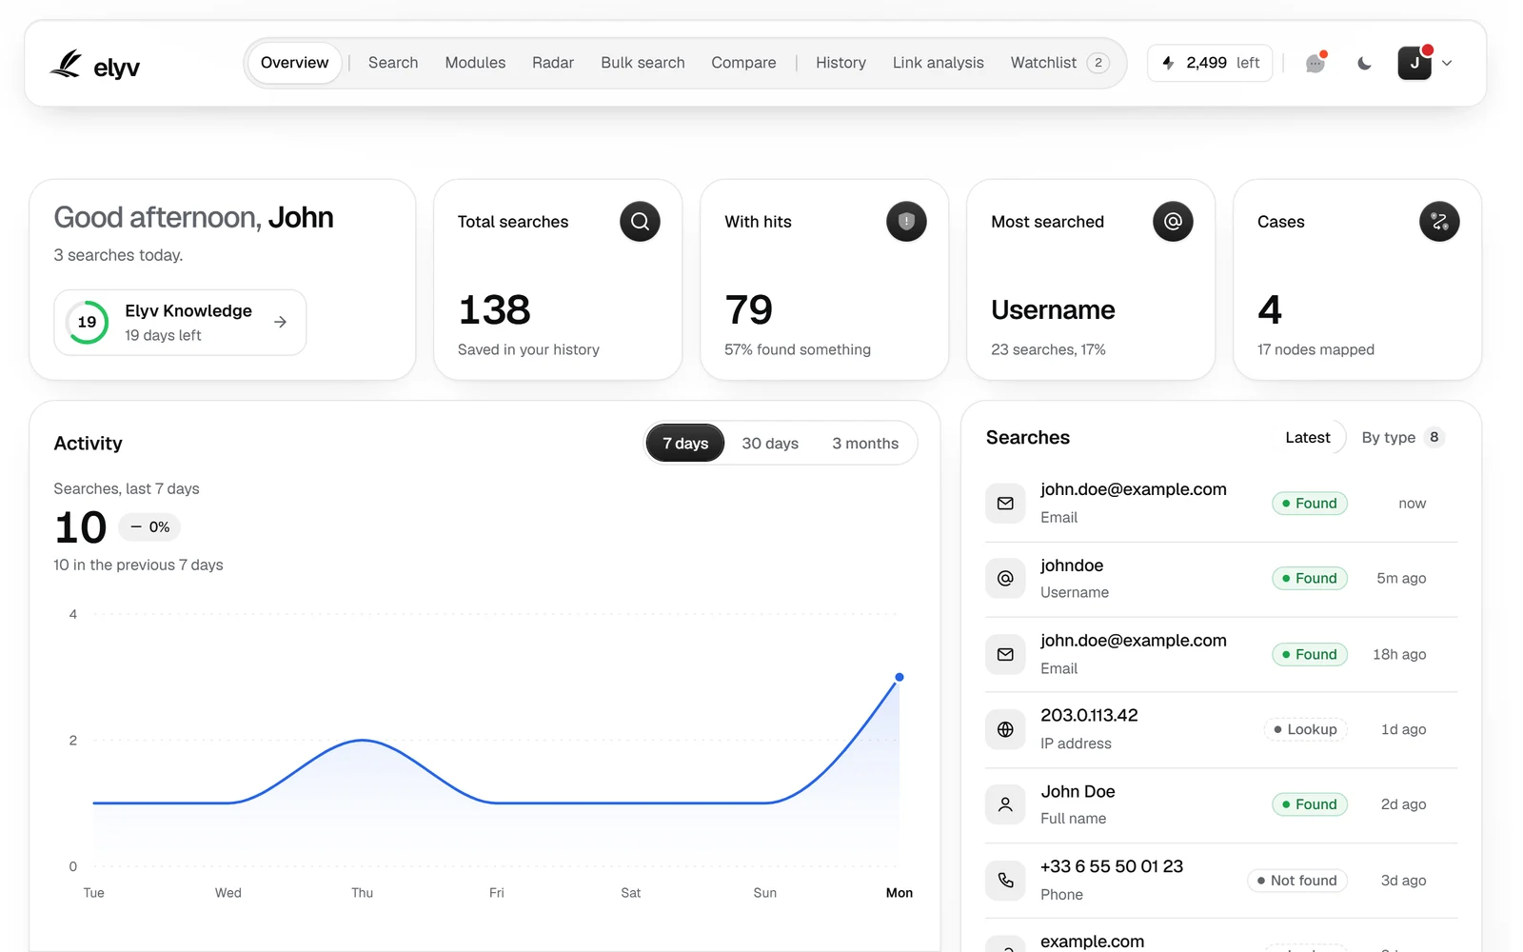Click the Not found status badge

click(1296, 881)
